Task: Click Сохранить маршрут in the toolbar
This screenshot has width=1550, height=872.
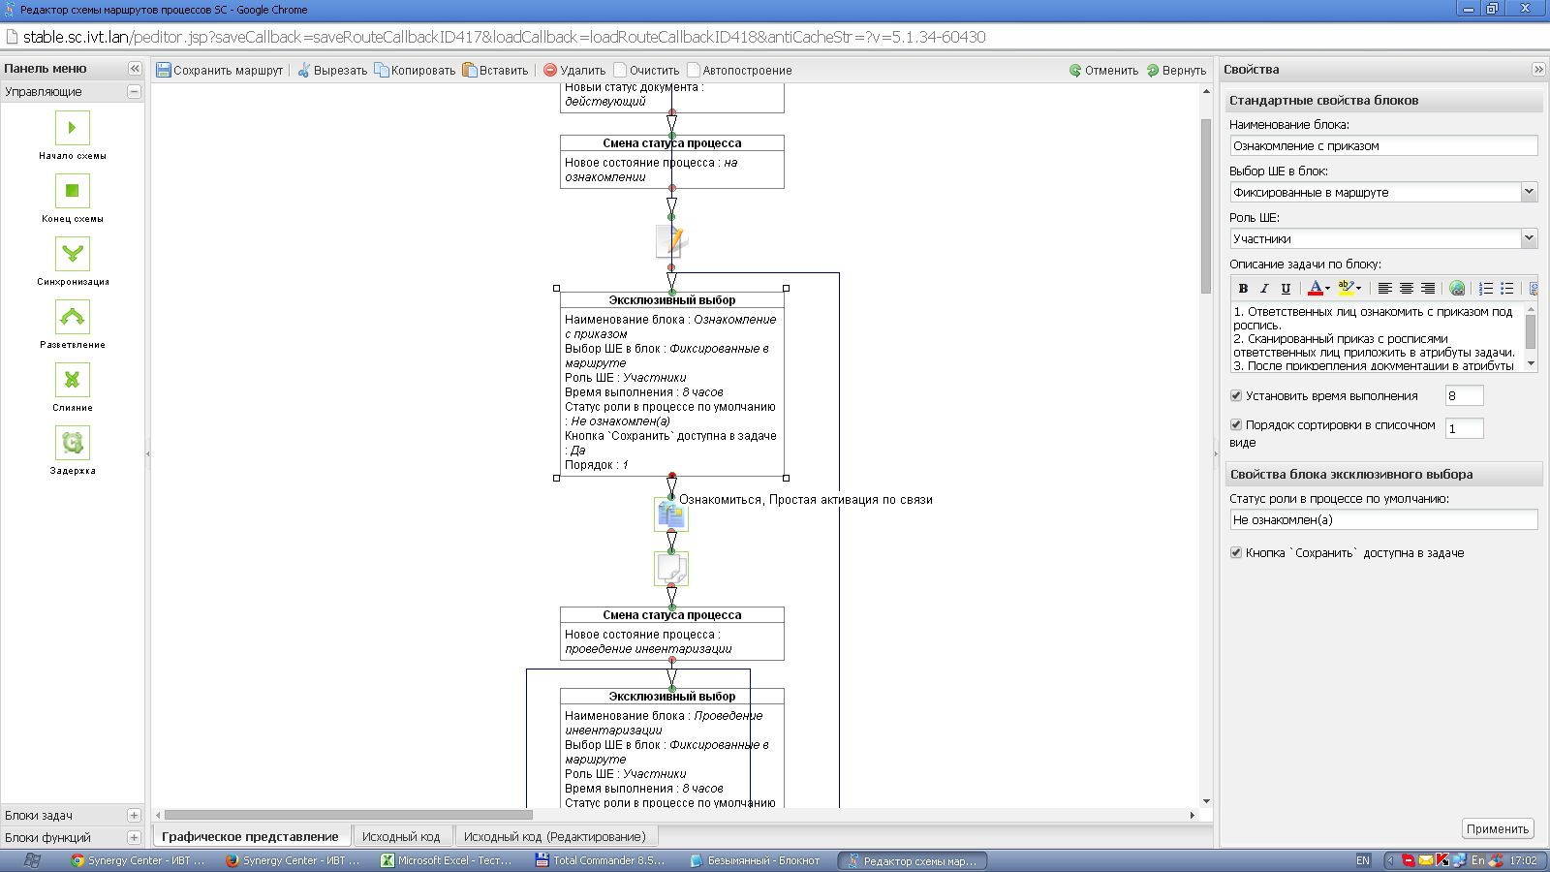Action: click(x=220, y=71)
